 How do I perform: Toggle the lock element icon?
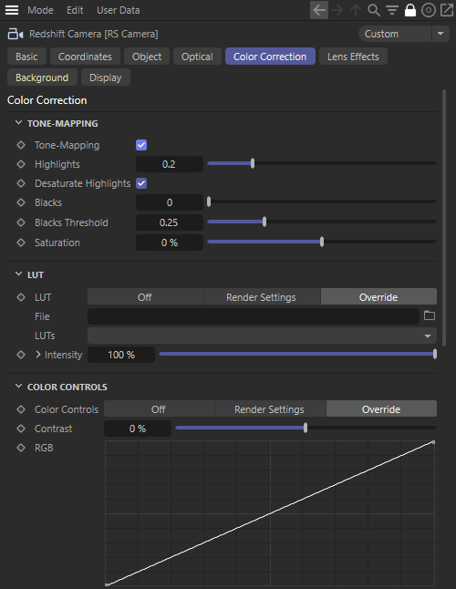point(410,10)
